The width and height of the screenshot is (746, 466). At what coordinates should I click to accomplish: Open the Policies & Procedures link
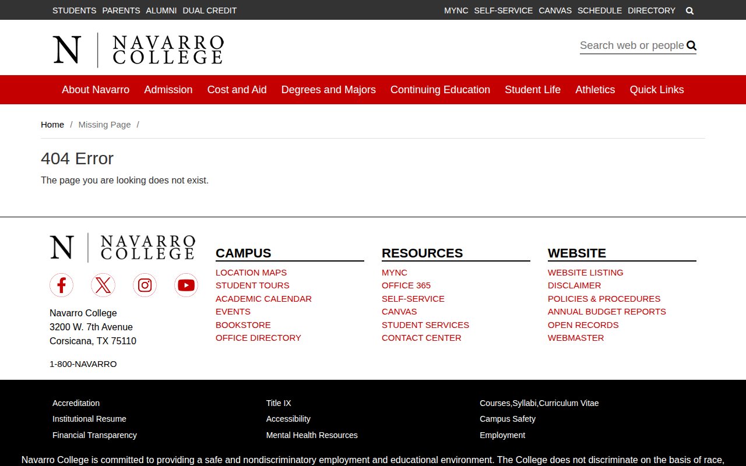tap(604, 299)
